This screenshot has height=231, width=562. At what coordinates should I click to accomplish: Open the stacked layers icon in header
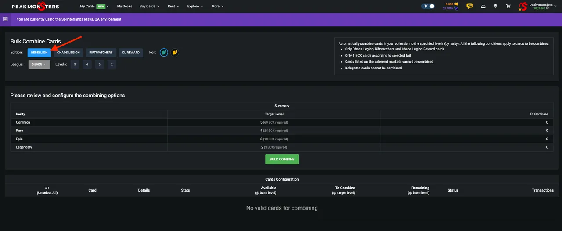[x=495, y=6]
